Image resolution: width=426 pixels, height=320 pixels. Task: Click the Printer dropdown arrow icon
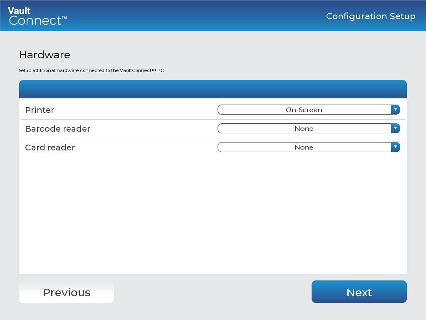point(396,110)
